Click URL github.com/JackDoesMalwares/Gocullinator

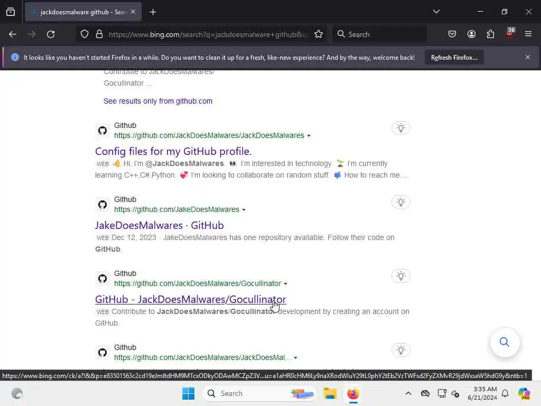click(x=198, y=283)
